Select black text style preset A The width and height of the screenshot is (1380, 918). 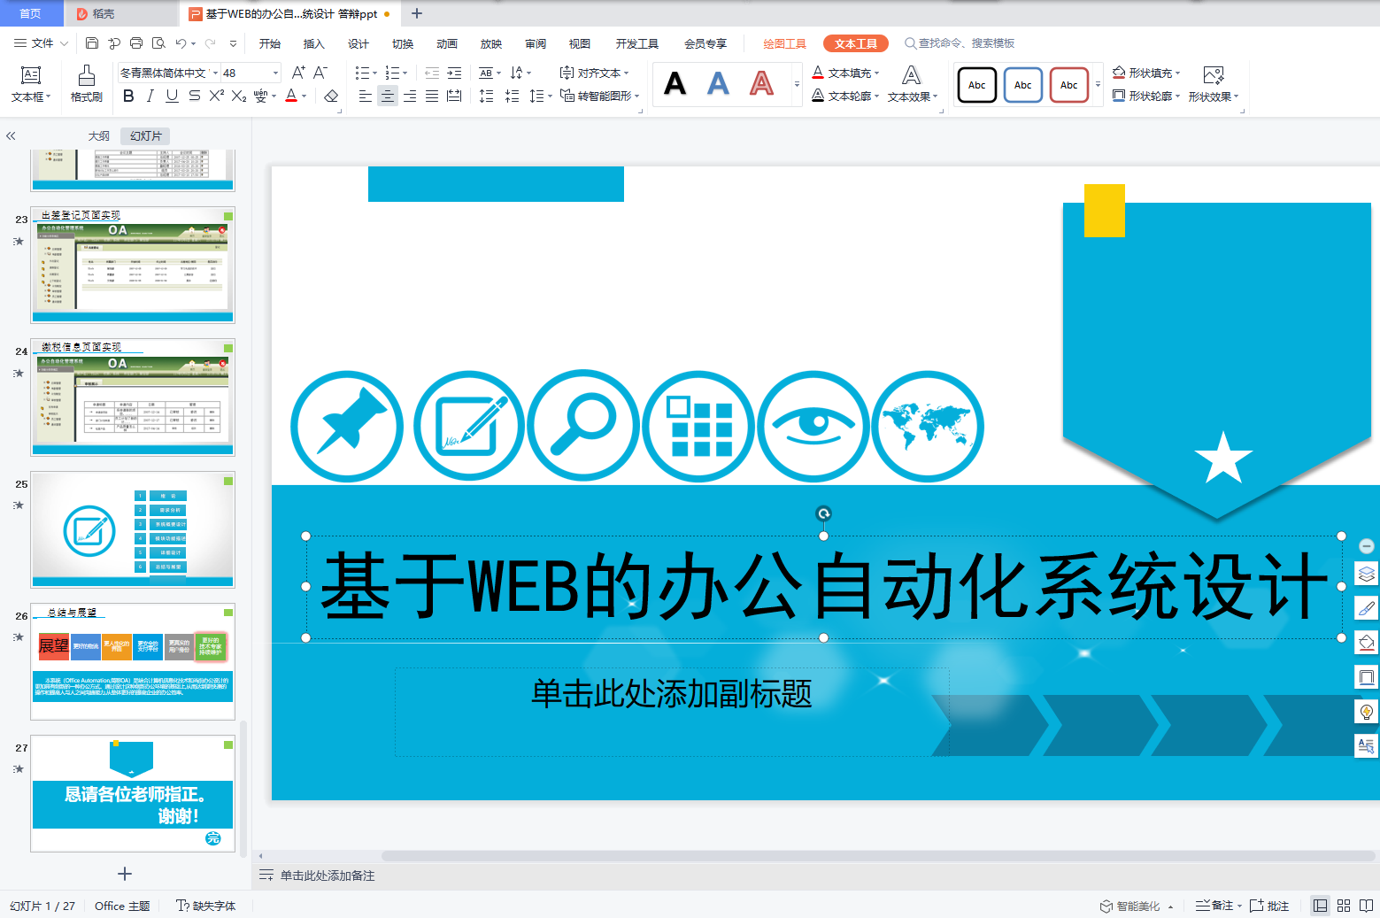pos(675,84)
